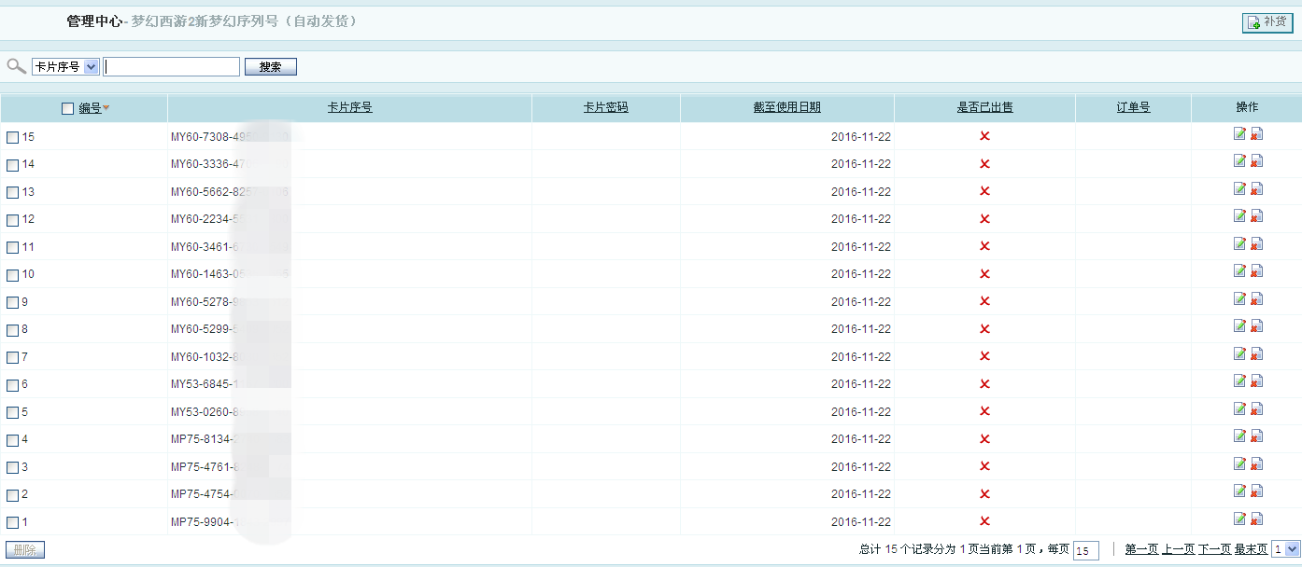Click delete icon for row 8
The width and height of the screenshot is (1302, 567).
point(1256,326)
